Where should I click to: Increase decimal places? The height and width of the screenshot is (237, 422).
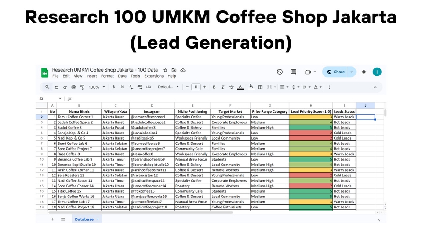[x=140, y=87]
